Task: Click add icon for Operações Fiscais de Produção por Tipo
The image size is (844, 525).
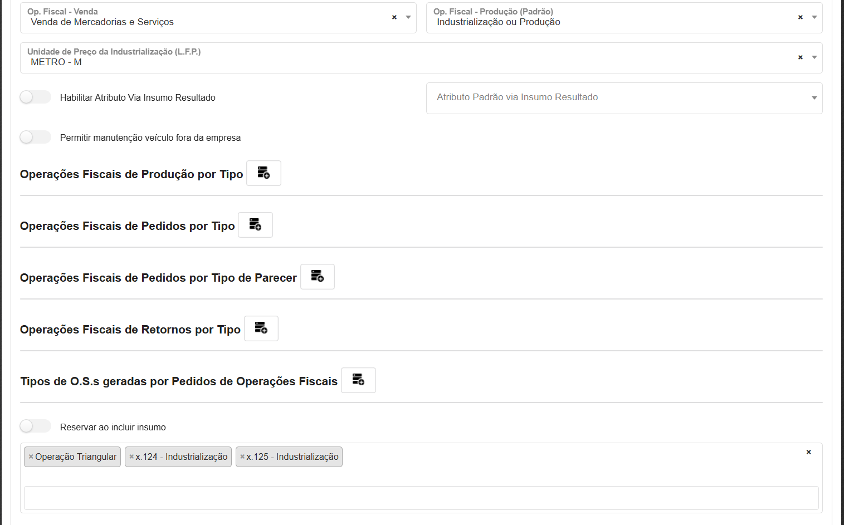Action: tap(264, 173)
